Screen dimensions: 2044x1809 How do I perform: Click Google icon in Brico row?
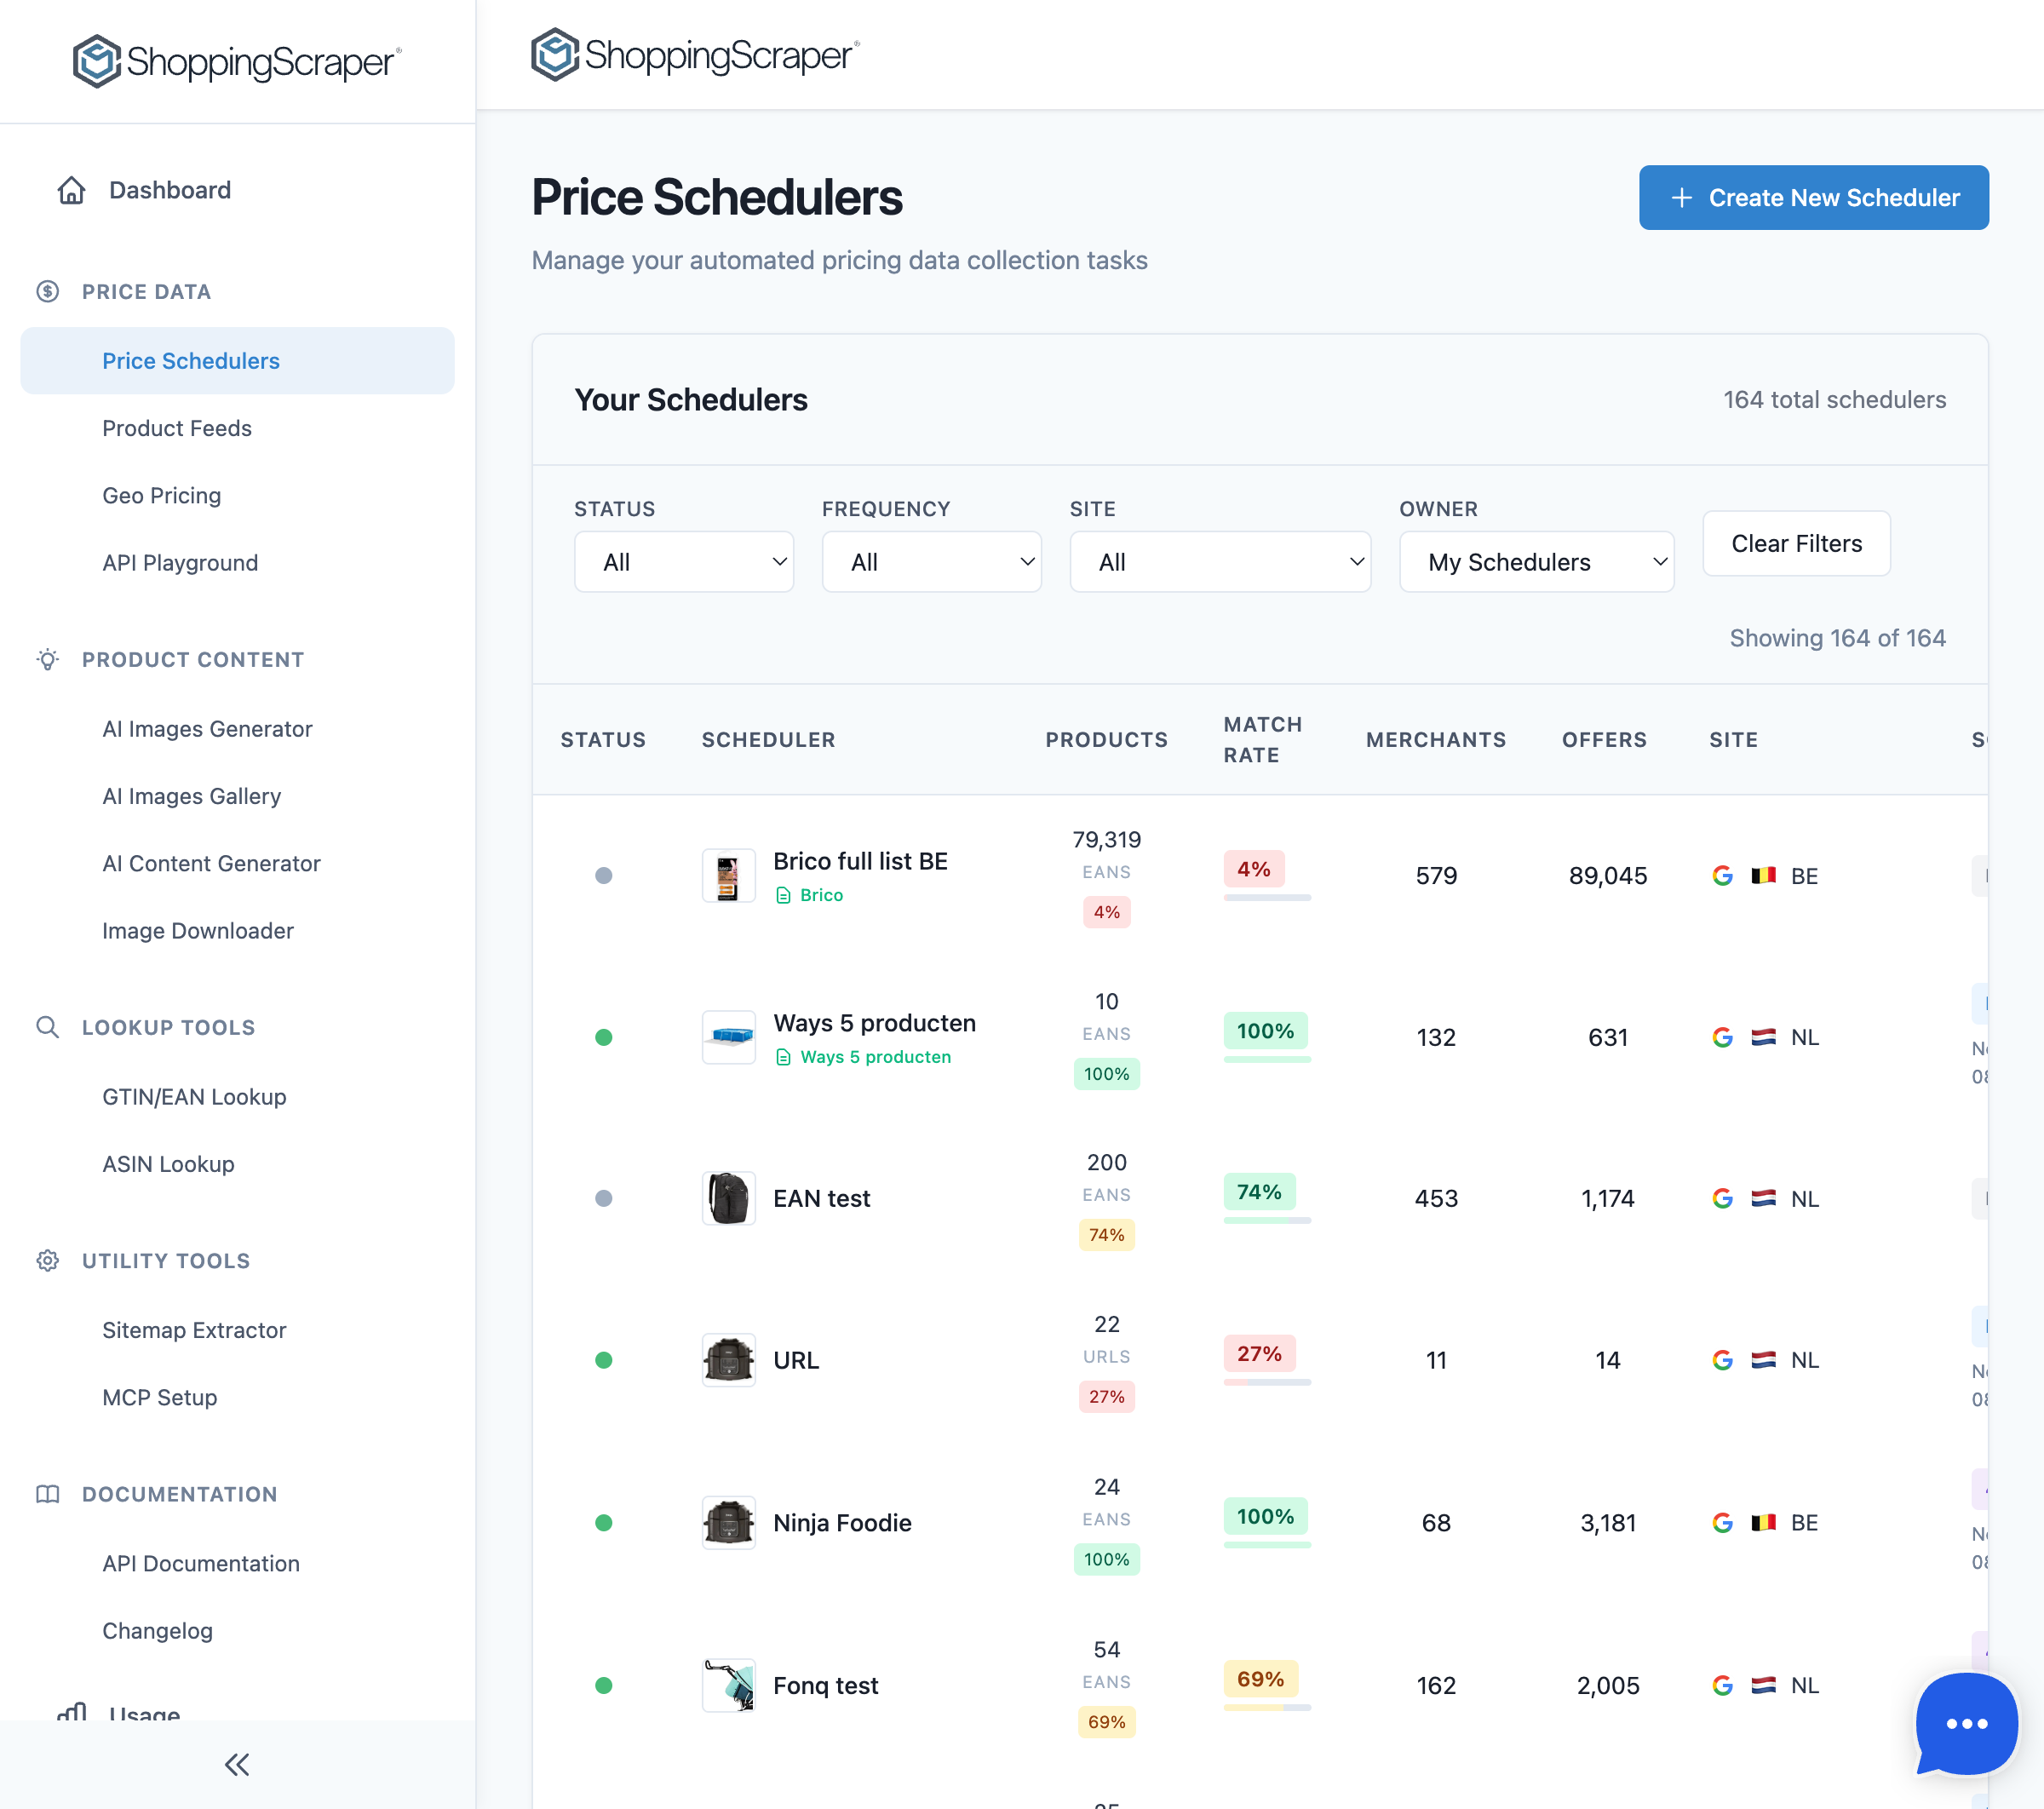1722,876
